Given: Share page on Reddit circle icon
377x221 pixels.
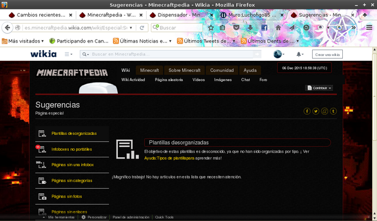Looking at the screenshot, I should [325, 111].
